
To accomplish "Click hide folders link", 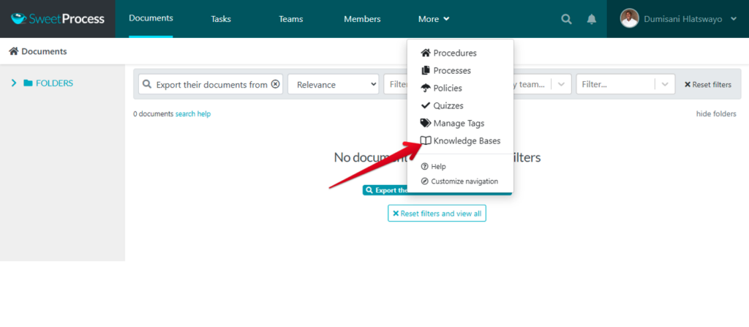I will tap(715, 114).
